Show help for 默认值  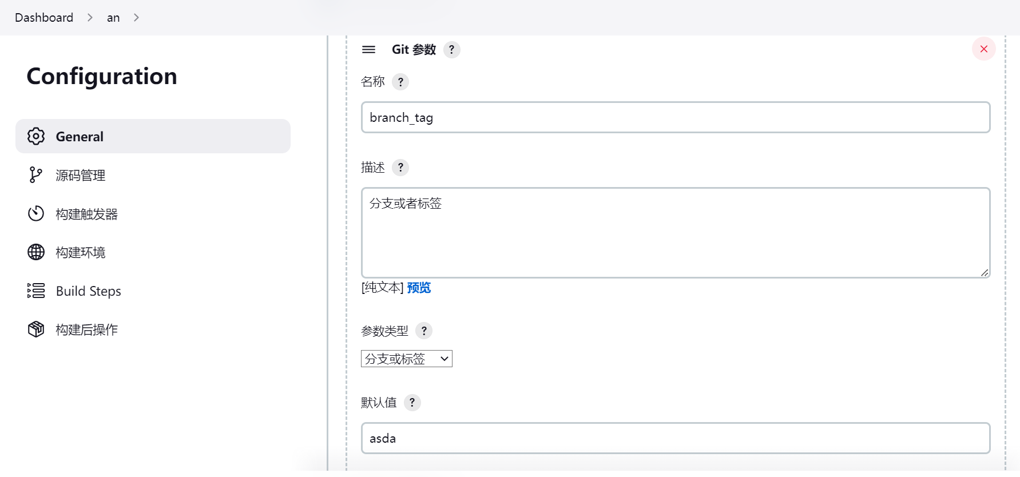click(412, 403)
